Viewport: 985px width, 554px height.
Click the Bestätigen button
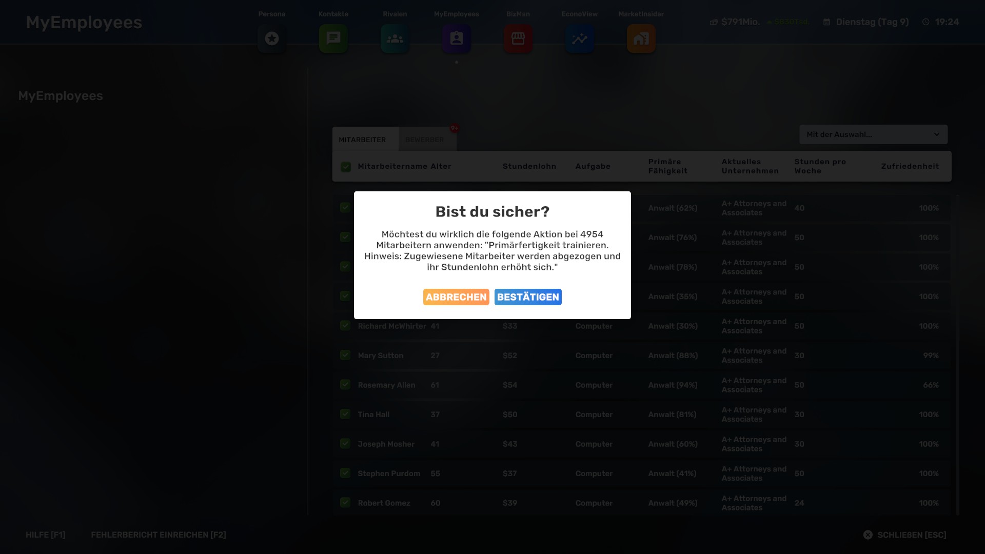[528, 297]
